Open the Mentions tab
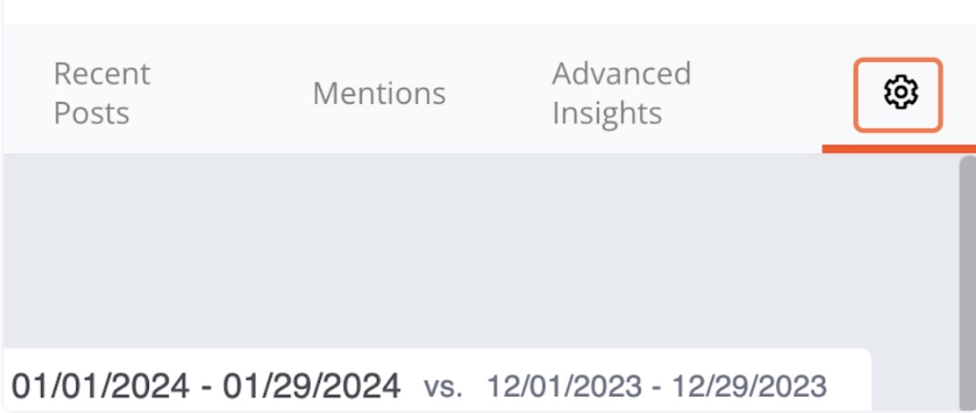 click(x=379, y=93)
